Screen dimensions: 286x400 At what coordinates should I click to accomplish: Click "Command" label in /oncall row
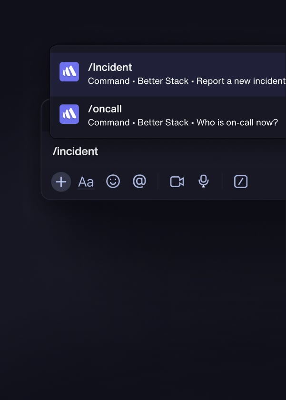108,122
